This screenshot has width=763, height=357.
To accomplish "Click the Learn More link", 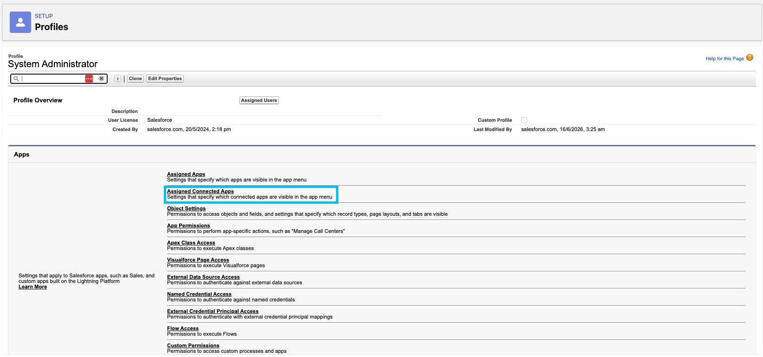I will (32, 287).
